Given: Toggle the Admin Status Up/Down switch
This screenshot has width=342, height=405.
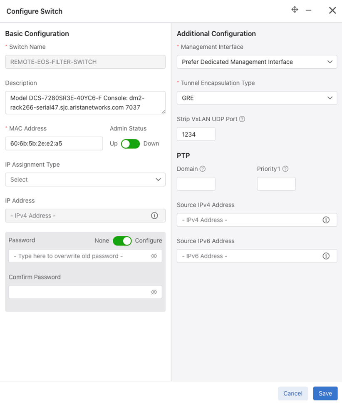Looking at the screenshot, I should pyautogui.click(x=131, y=144).
